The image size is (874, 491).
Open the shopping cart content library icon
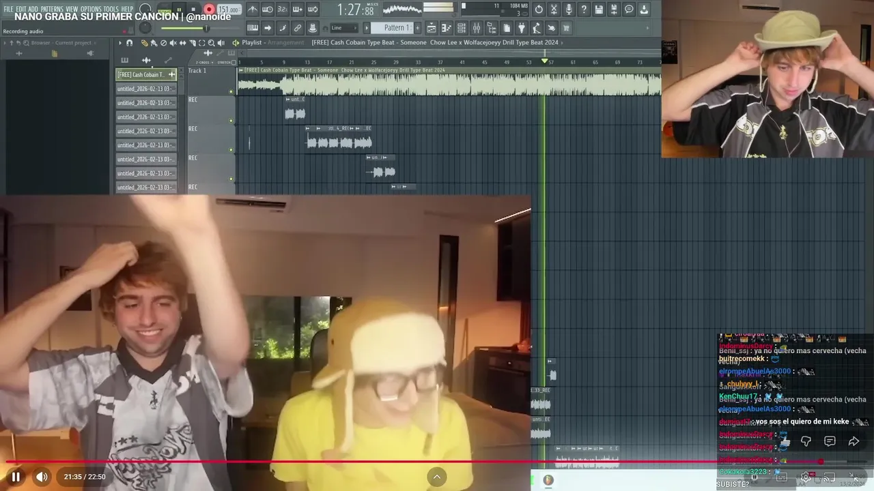tap(566, 28)
